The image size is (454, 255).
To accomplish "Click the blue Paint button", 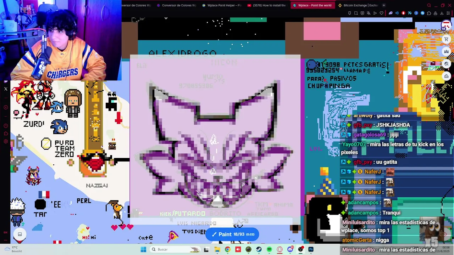I will [232, 234].
